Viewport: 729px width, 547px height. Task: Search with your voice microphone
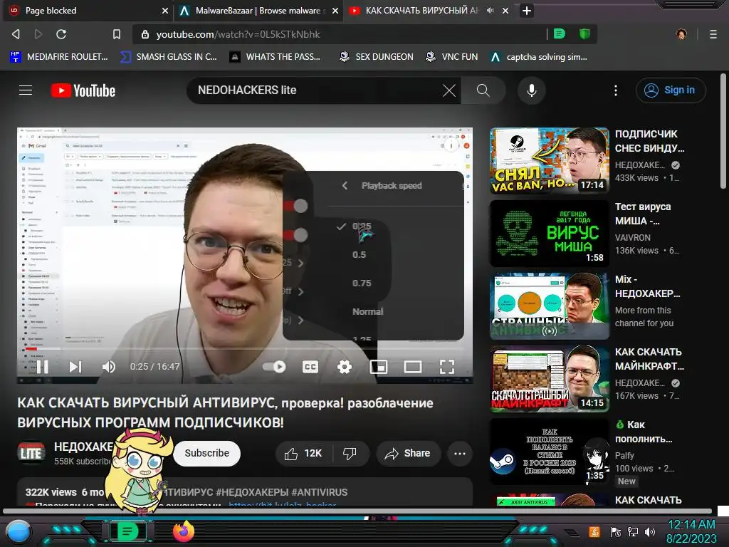pyautogui.click(x=531, y=90)
